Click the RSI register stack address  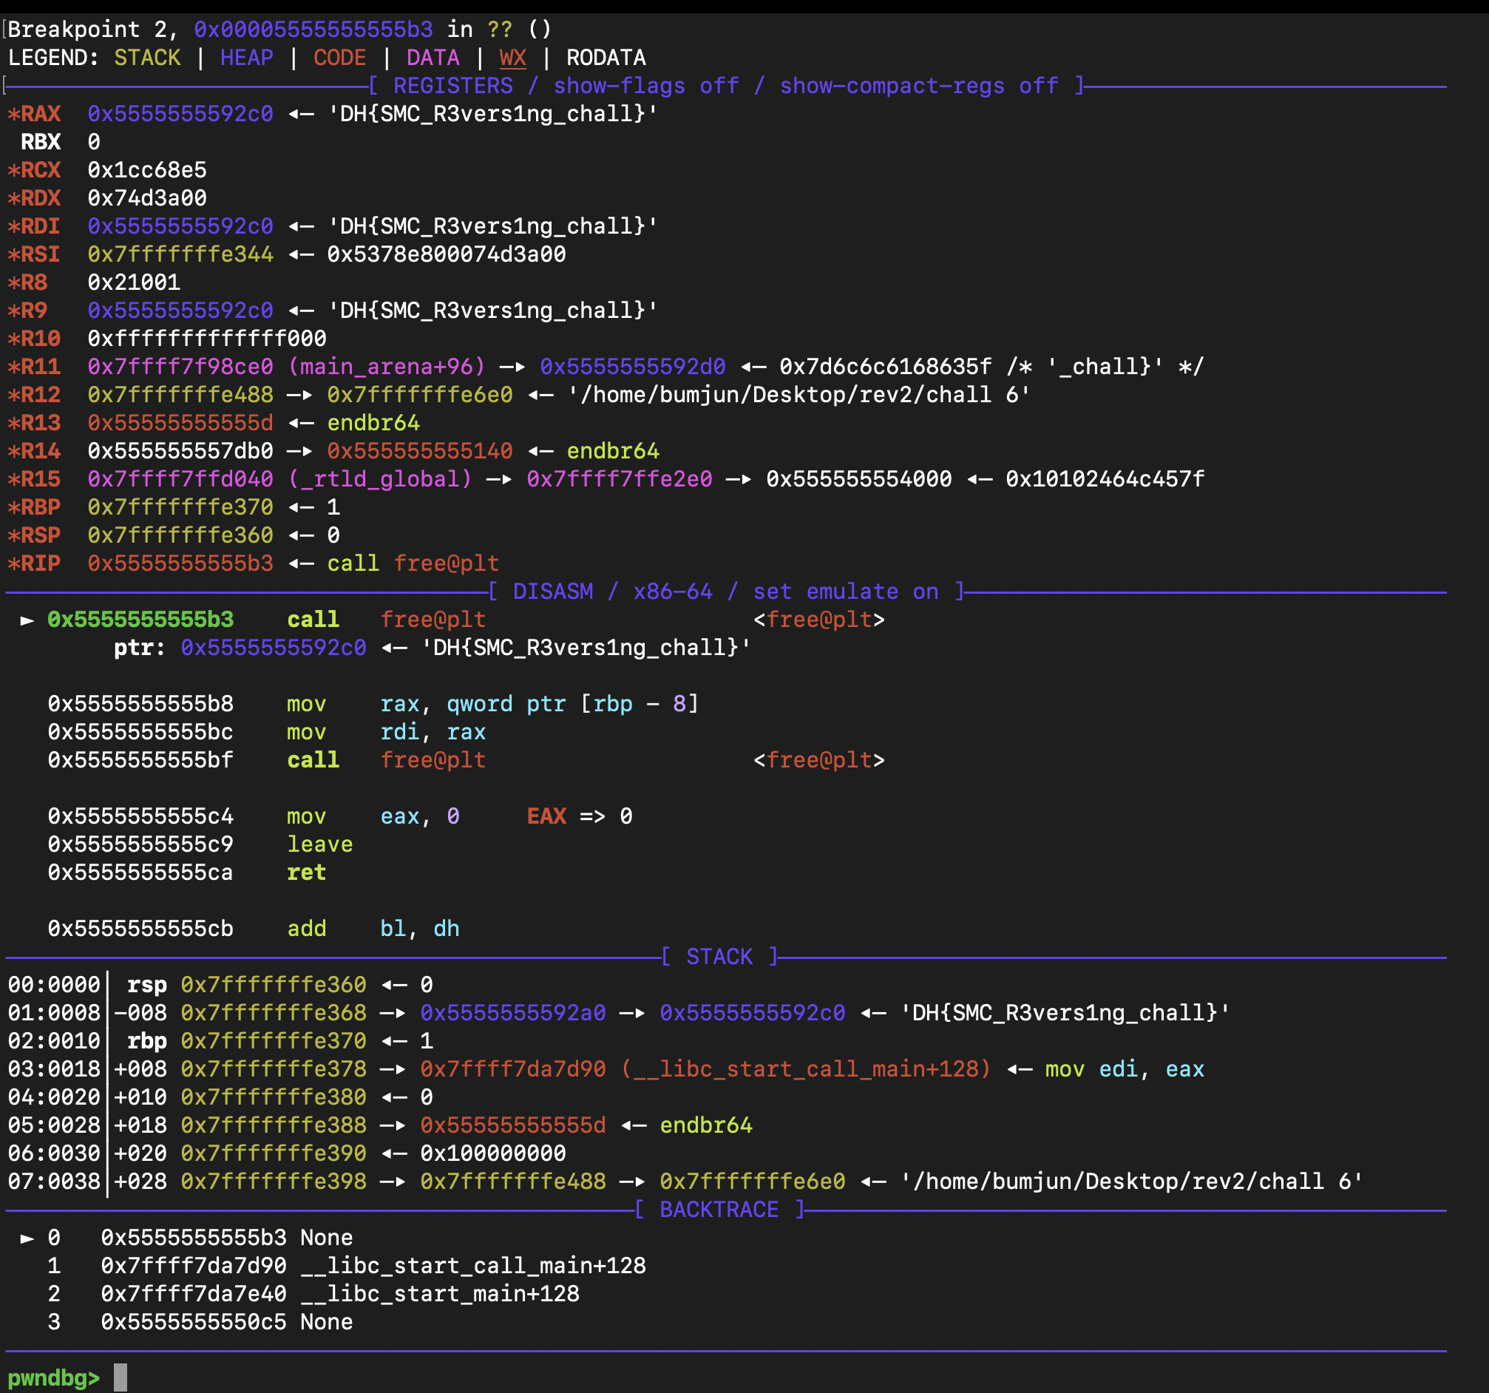tap(180, 254)
